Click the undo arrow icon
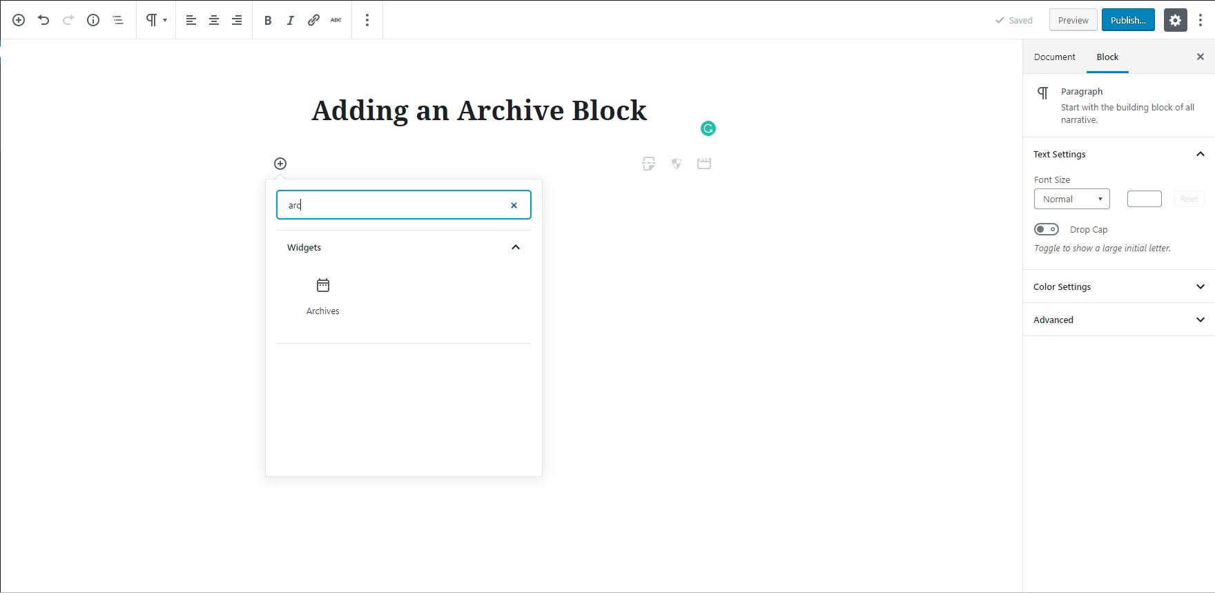The image size is (1215, 593). (43, 20)
